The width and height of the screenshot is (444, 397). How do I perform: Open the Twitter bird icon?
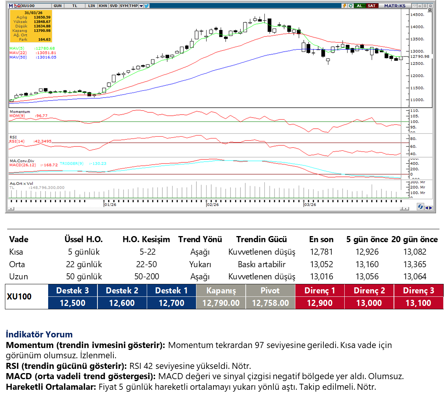pos(147,6)
